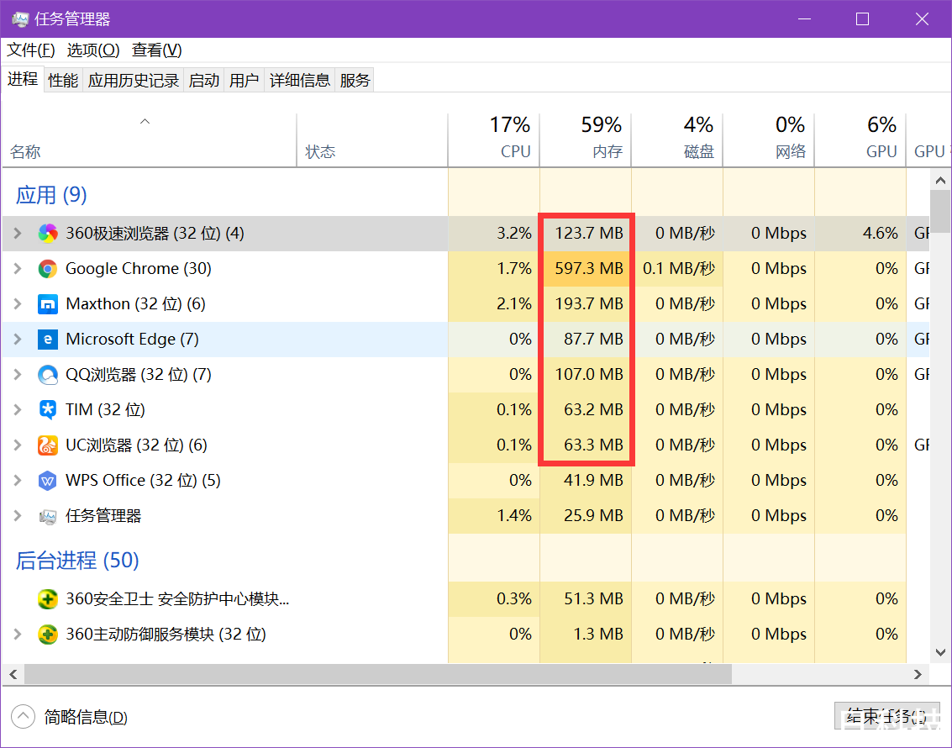Expand the Google Chrome process group
952x748 pixels.
click(x=18, y=269)
